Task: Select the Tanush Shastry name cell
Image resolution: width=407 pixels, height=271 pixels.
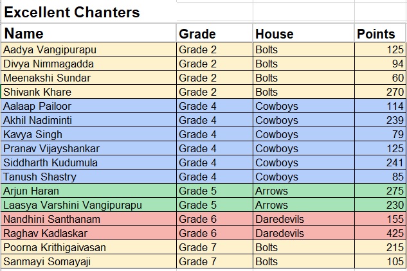Action: click(x=89, y=177)
